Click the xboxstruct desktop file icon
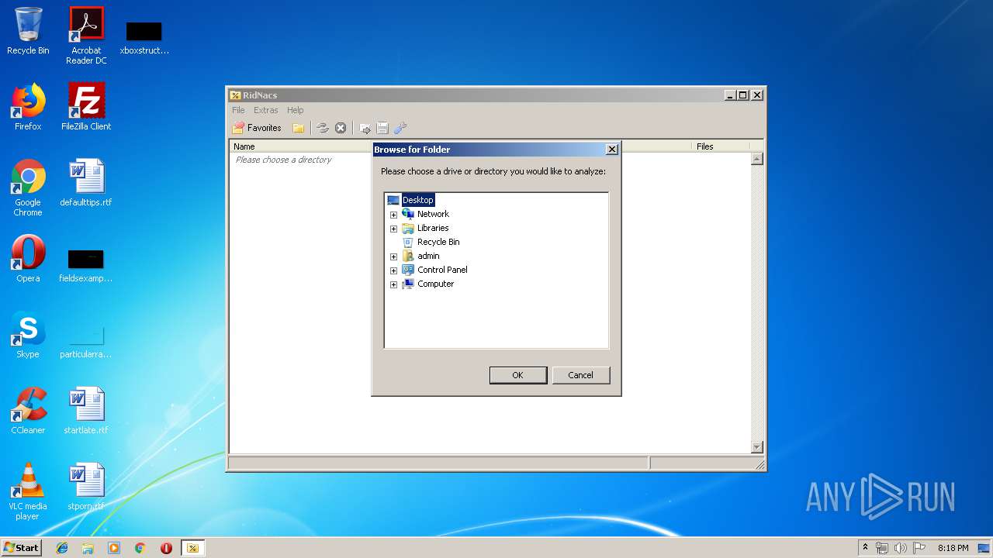 144,37
